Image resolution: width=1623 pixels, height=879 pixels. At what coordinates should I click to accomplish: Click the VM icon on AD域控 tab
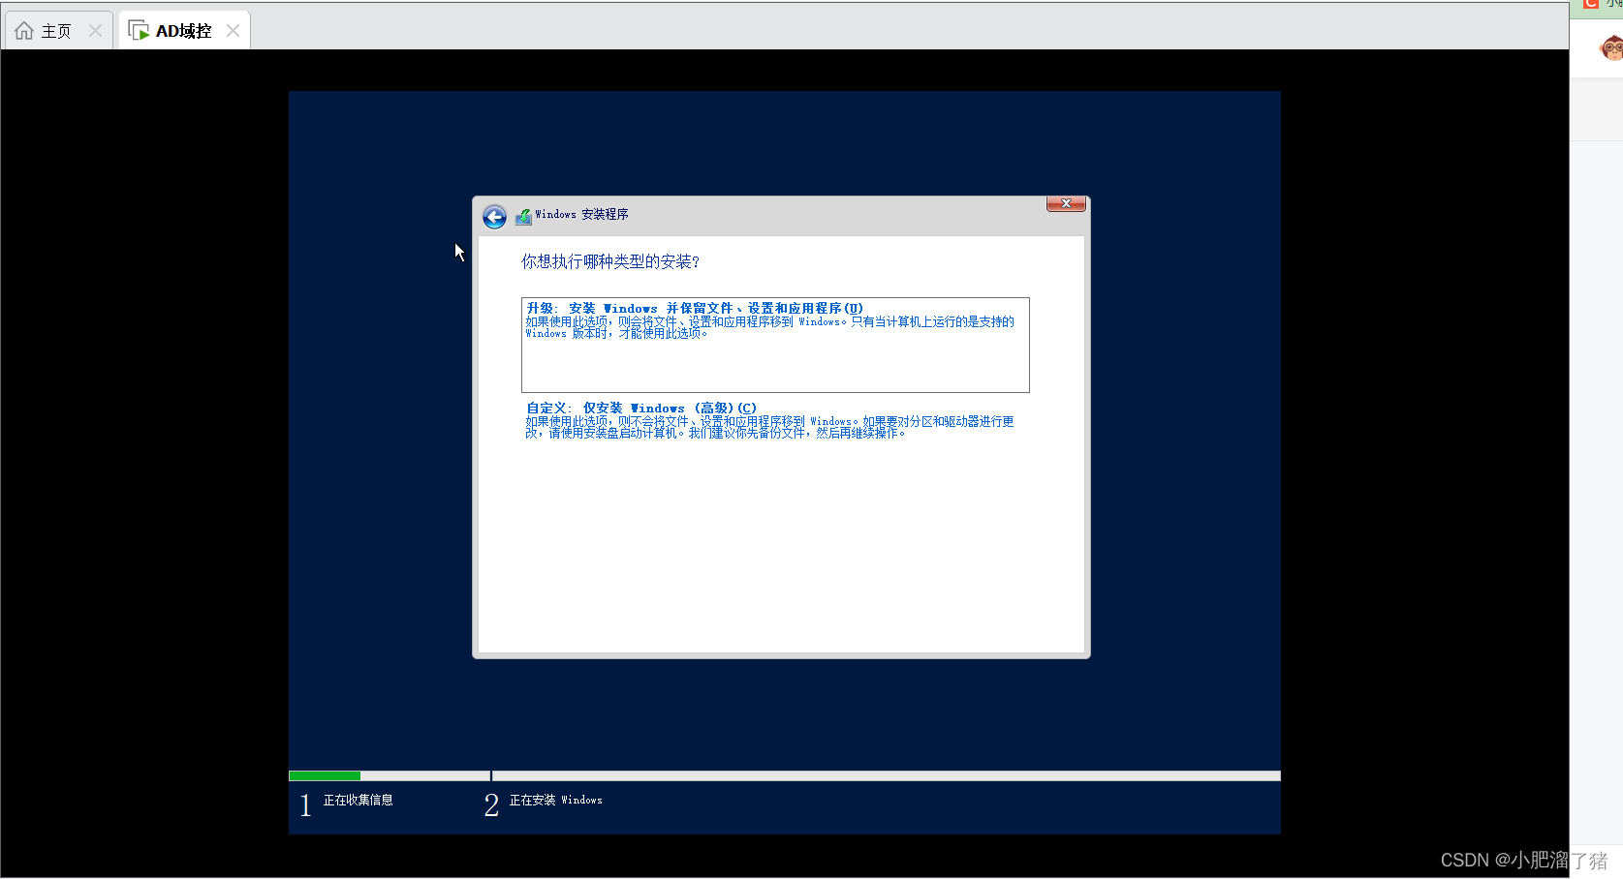[x=139, y=31]
